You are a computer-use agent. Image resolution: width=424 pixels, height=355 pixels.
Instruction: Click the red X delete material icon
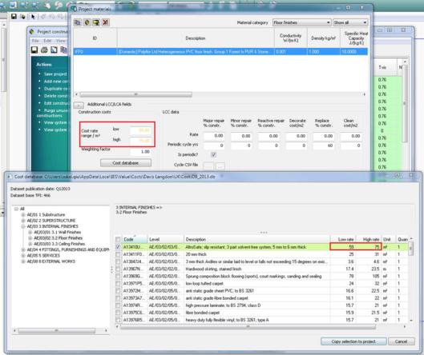pyautogui.click(x=106, y=22)
